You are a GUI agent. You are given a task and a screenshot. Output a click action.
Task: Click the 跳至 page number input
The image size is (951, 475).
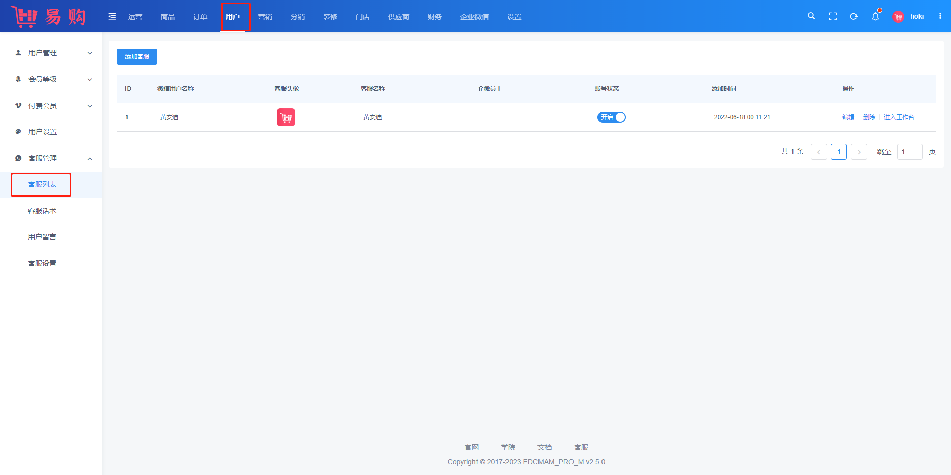pos(909,152)
